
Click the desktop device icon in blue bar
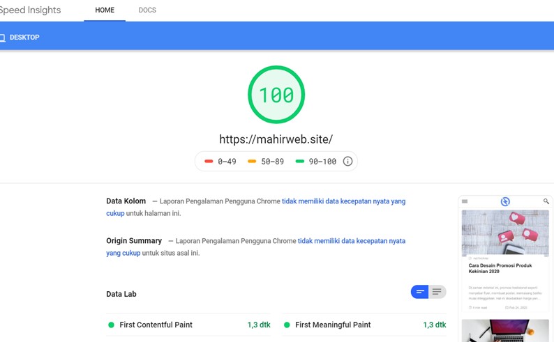click(x=2, y=38)
